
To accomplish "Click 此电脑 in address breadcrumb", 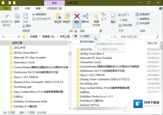I will (33, 37).
